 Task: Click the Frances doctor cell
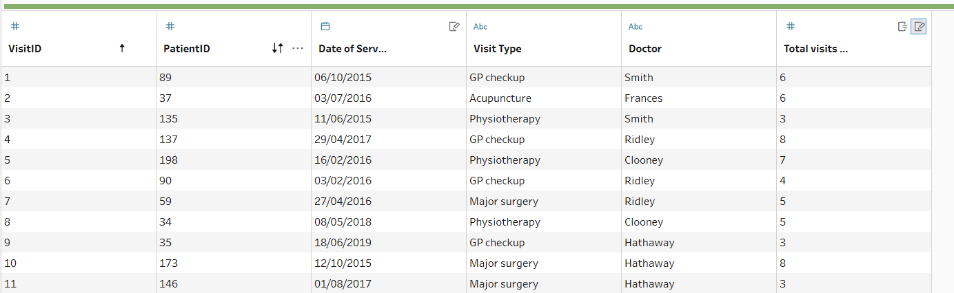pyautogui.click(x=643, y=98)
